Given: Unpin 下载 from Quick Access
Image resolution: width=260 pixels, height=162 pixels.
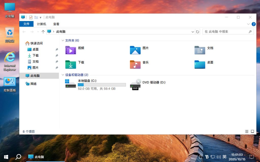Looking at the screenshot, I should point(57,55).
